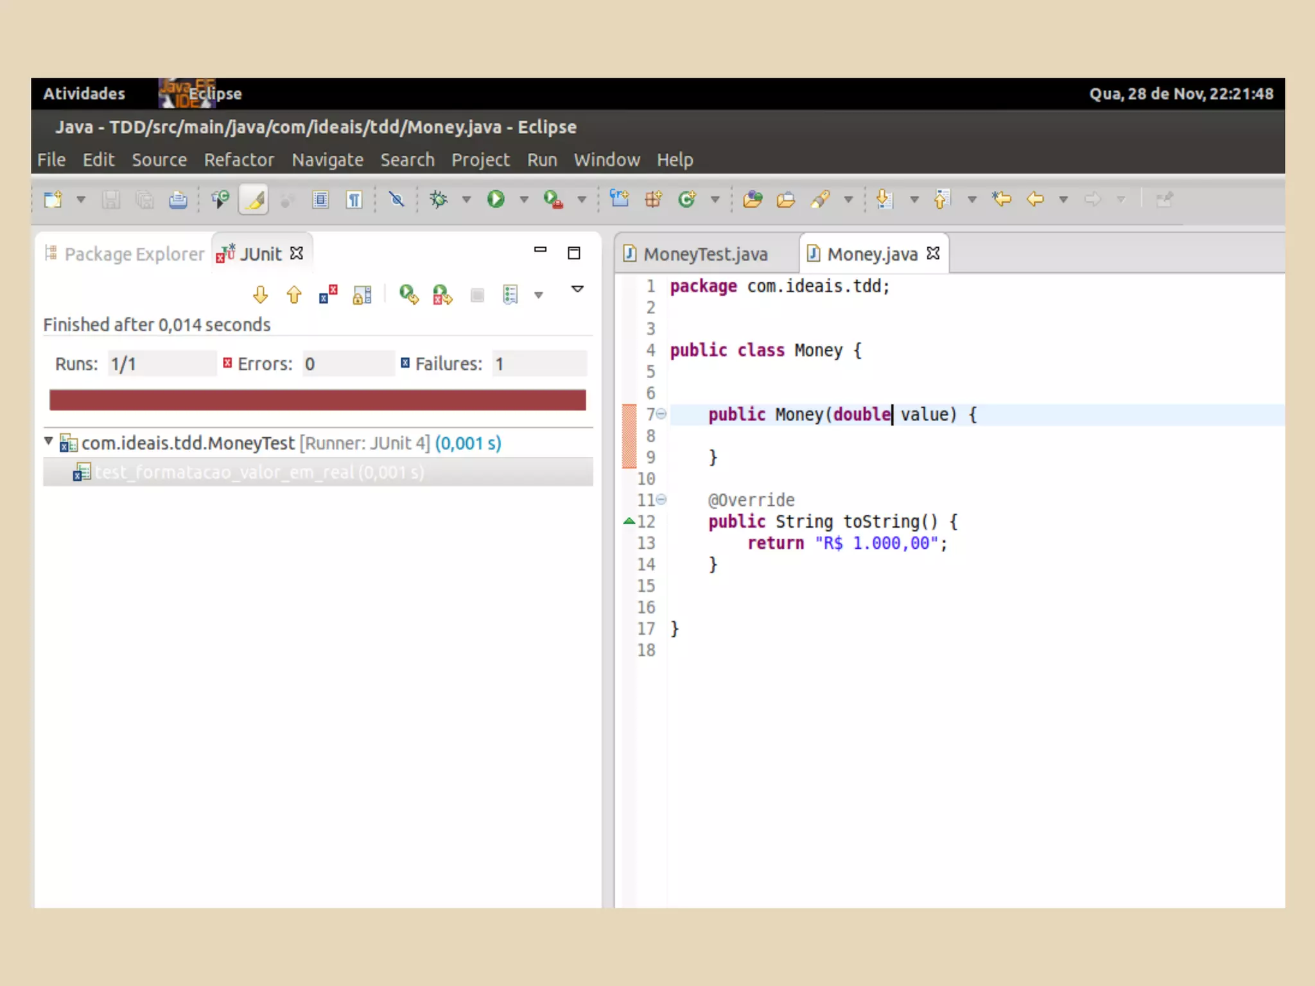1315x986 pixels.
Task: Rerun the JUnit test
Action: pyautogui.click(x=408, y=295)
